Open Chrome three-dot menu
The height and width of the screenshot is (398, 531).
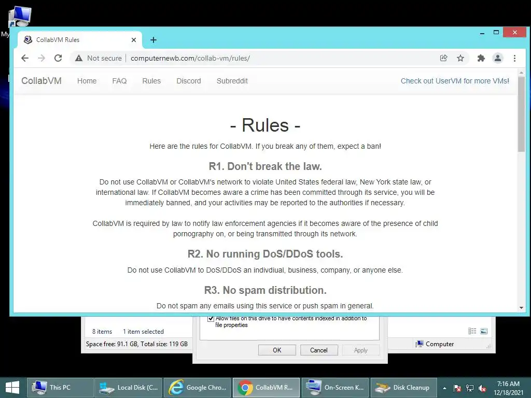pyautogui.click(x=514, y=58)
